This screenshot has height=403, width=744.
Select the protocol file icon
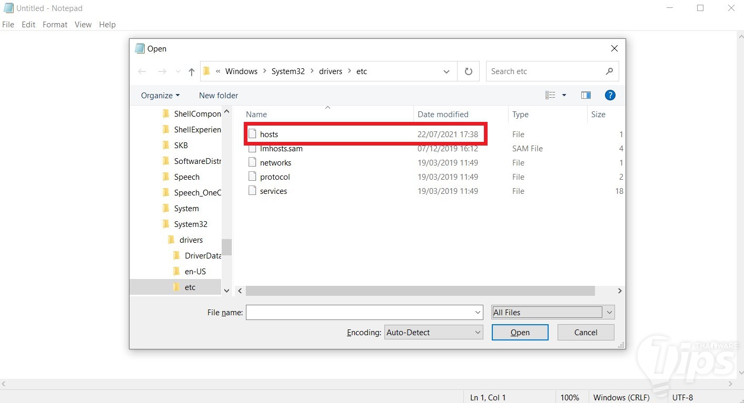252,177
